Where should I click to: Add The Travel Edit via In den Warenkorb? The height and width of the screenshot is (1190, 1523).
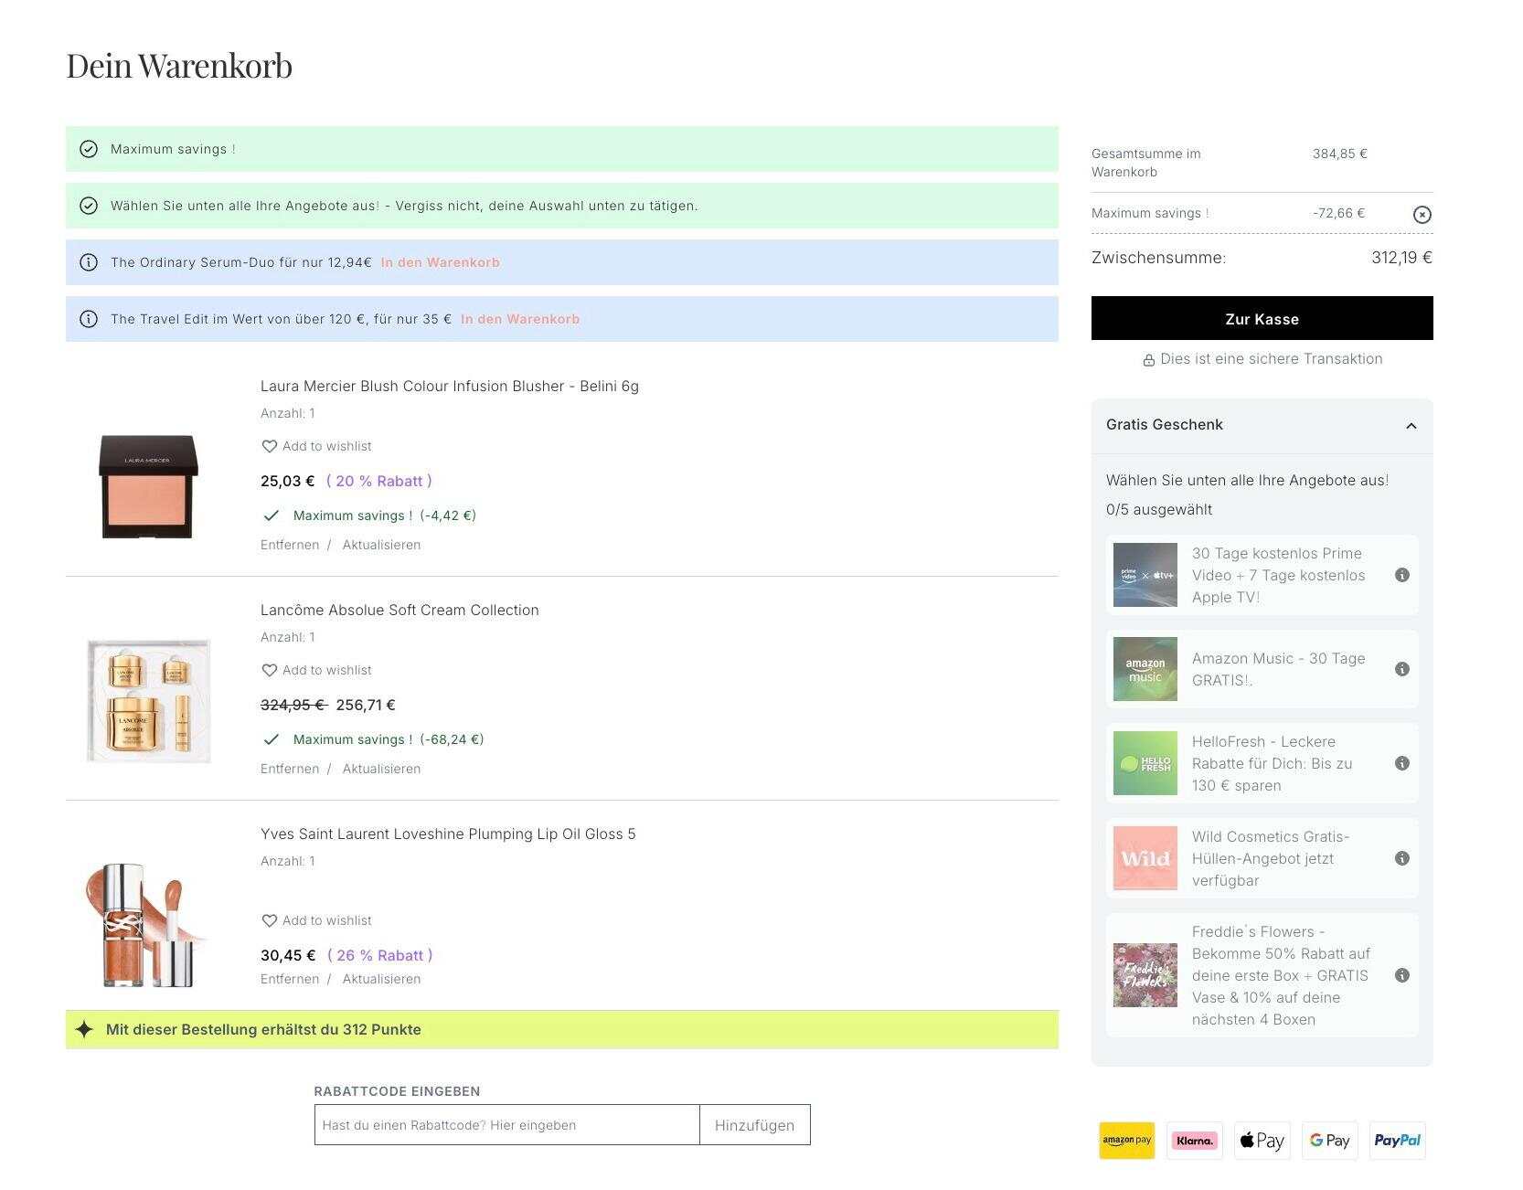click(519, 319)
